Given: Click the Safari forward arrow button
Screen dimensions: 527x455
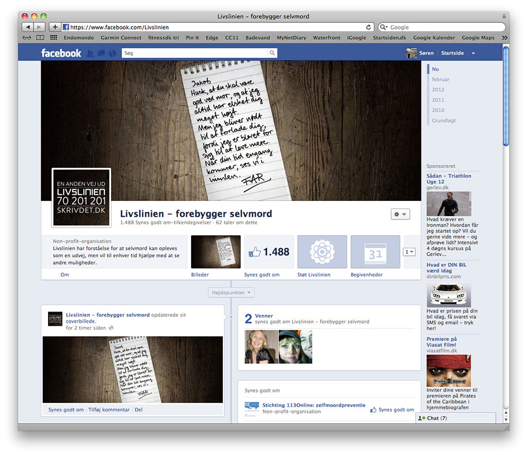Looking at the screenshot, I should 39,27.
